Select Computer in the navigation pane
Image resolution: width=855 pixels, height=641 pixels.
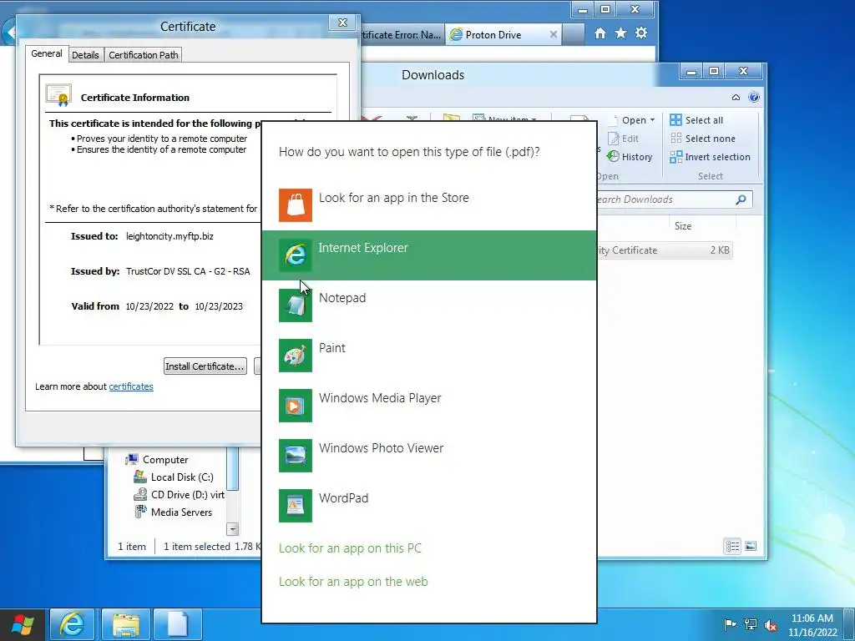157,460
